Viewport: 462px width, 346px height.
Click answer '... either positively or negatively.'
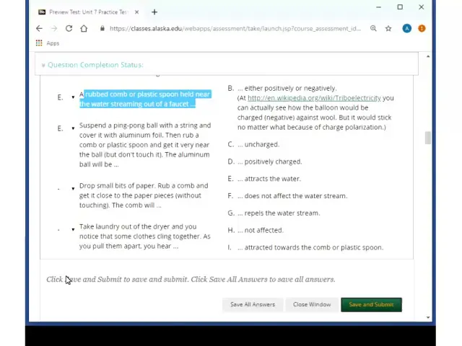click(287, 88)
